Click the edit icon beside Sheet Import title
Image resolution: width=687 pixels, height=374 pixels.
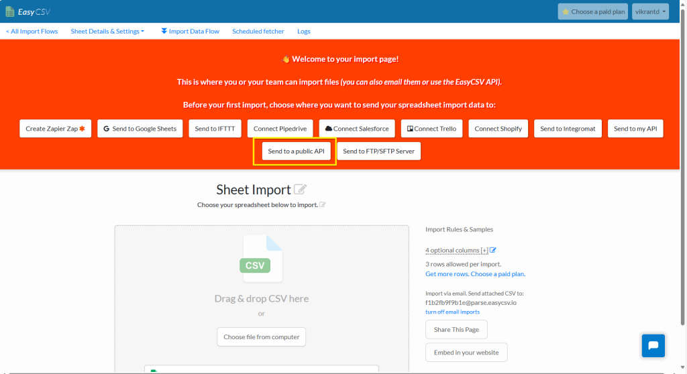(x=300, y=190)
